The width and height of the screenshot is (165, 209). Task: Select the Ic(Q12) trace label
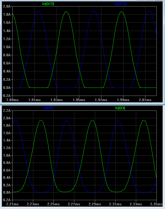48,4
